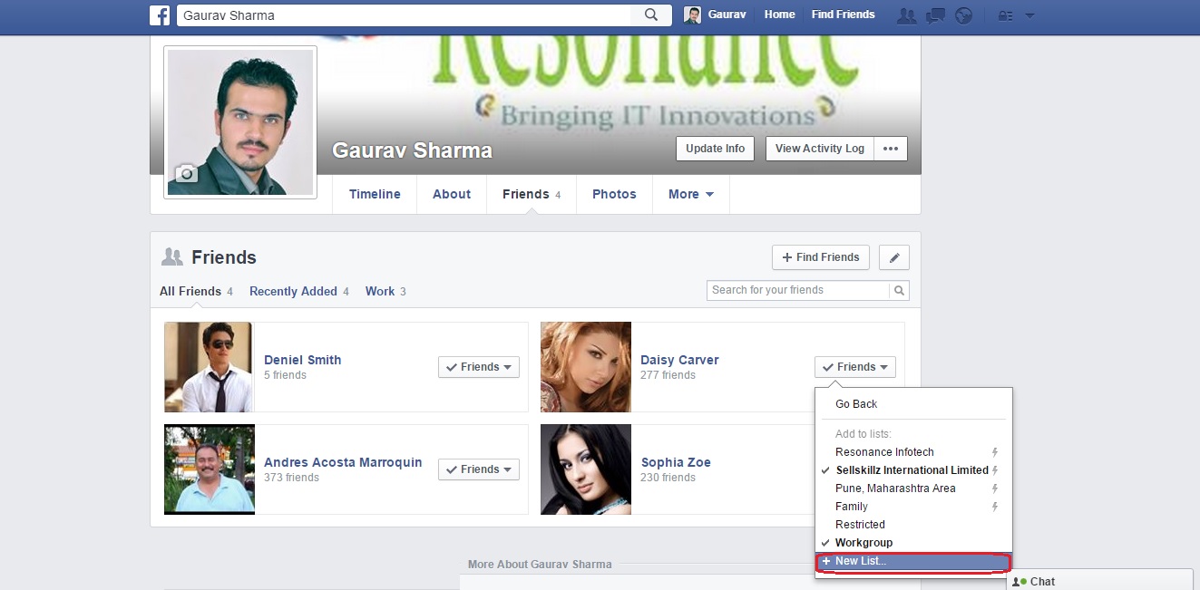Click the Update Info button
This screenshot has width=1200, height=590.
(715, 149)
